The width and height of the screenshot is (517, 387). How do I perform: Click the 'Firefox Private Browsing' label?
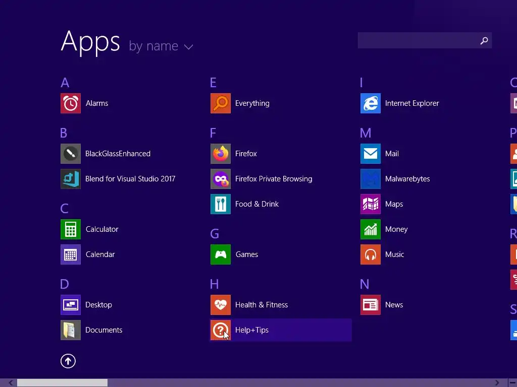(x=274, y=179)
